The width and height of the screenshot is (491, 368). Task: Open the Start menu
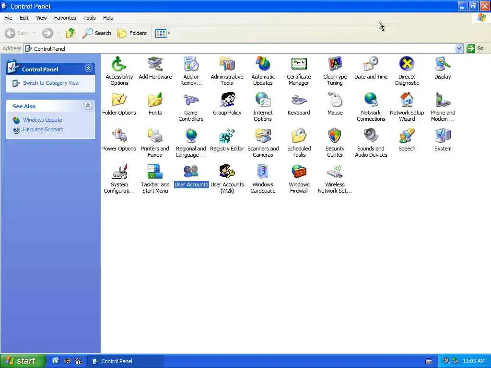click(x=23, y=361)
